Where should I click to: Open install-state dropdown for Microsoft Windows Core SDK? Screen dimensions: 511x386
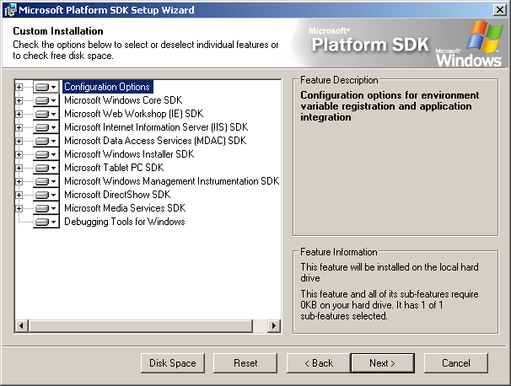click(46, 100)
